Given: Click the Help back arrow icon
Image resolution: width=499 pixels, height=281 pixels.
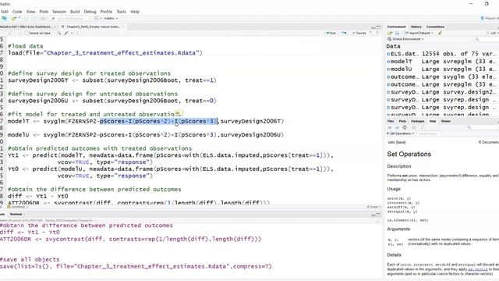Looking at the screenshot, I should pos(390,127).
